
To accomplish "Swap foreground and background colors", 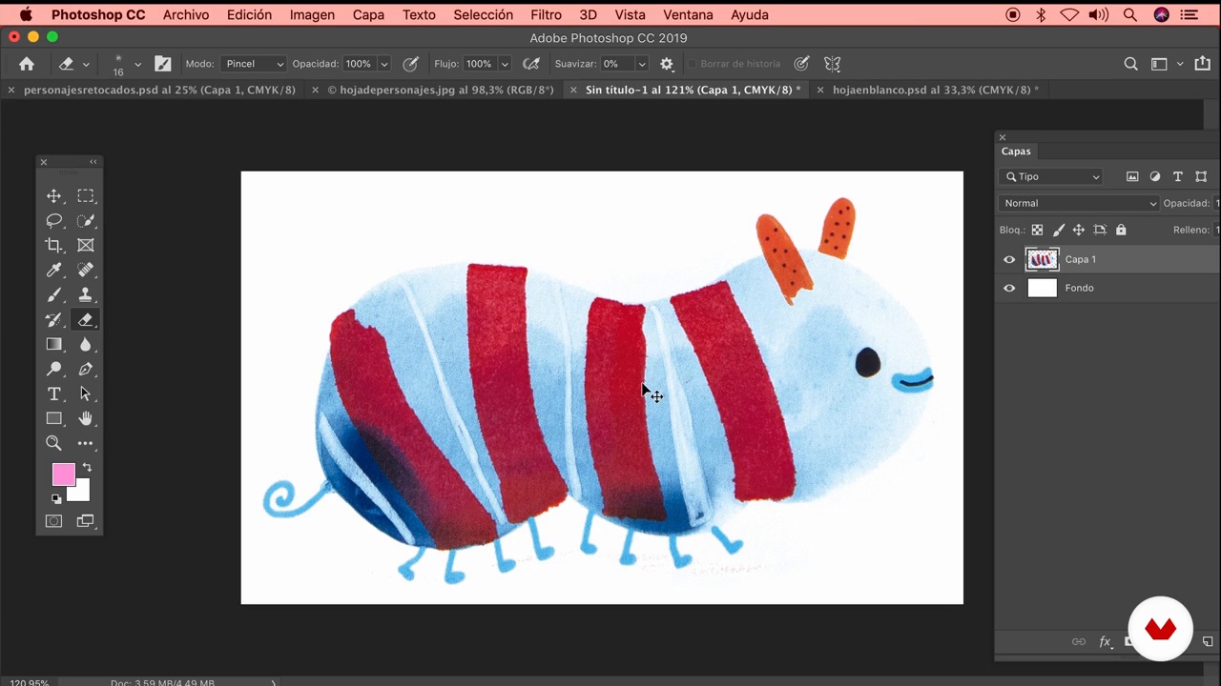I will tap(87, 468).
